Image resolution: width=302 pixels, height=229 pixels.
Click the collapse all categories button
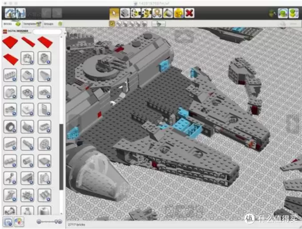(x=8, y=222)
